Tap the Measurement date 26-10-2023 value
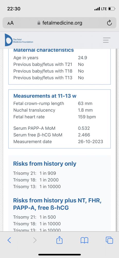Image resolution: width=119 pixels, height=258 pixels. (91, 141)
